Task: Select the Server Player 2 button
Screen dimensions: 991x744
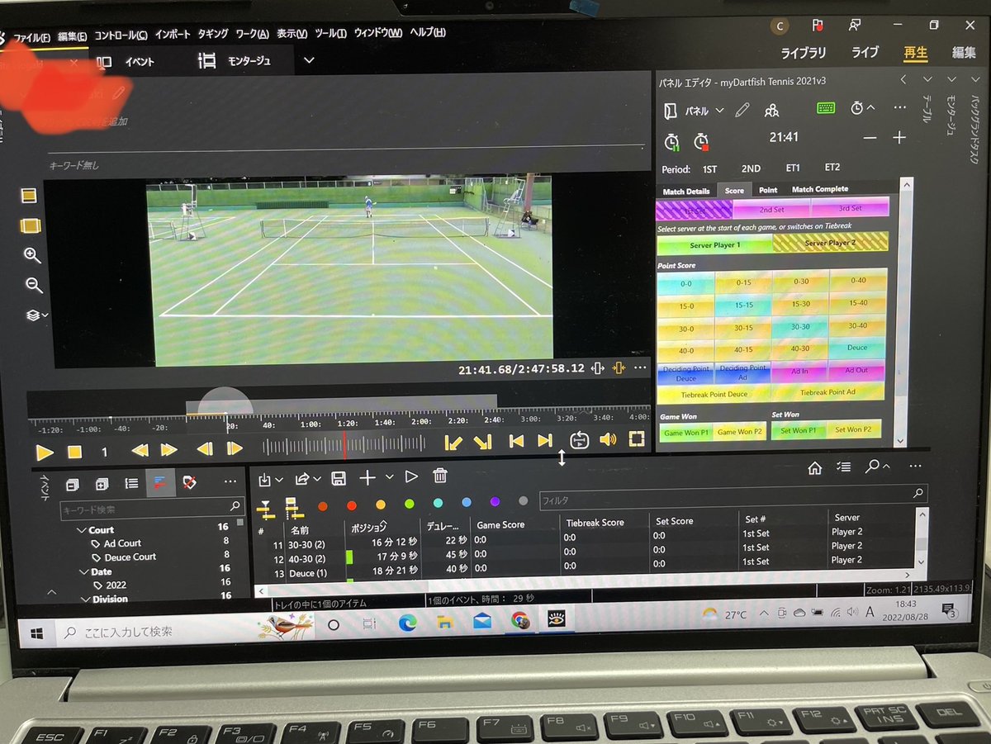Action: tap(830, 243)
